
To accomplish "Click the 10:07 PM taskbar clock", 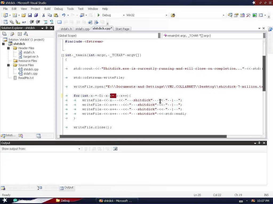I will tap(263, 201).
